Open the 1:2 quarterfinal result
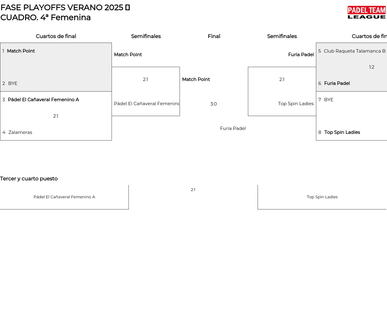 pos(372,67)
